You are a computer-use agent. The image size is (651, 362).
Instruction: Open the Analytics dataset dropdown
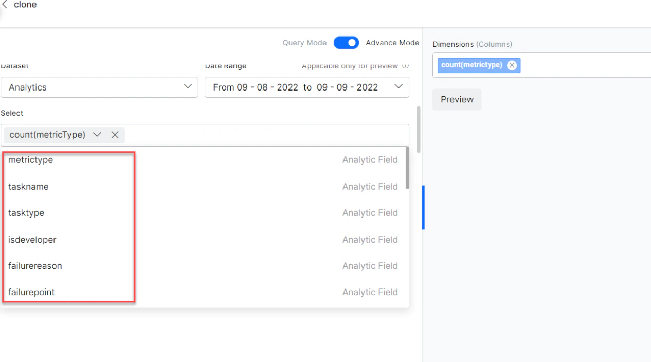(100, 87)
